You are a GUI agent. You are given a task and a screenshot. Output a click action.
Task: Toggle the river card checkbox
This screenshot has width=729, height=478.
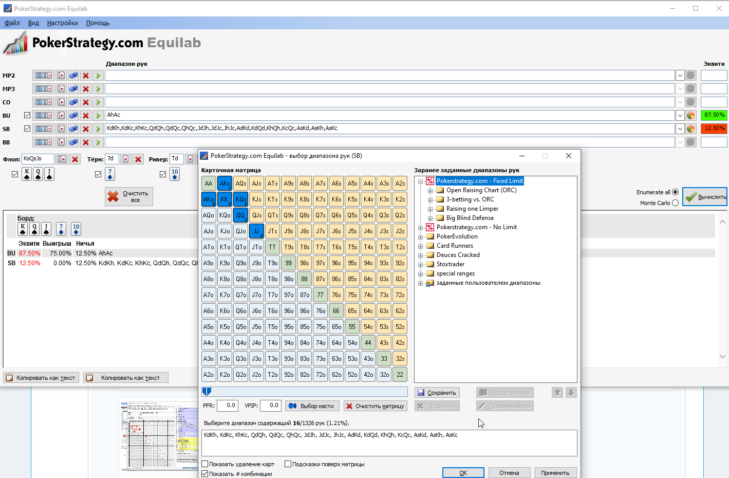[x=163, y=174]
